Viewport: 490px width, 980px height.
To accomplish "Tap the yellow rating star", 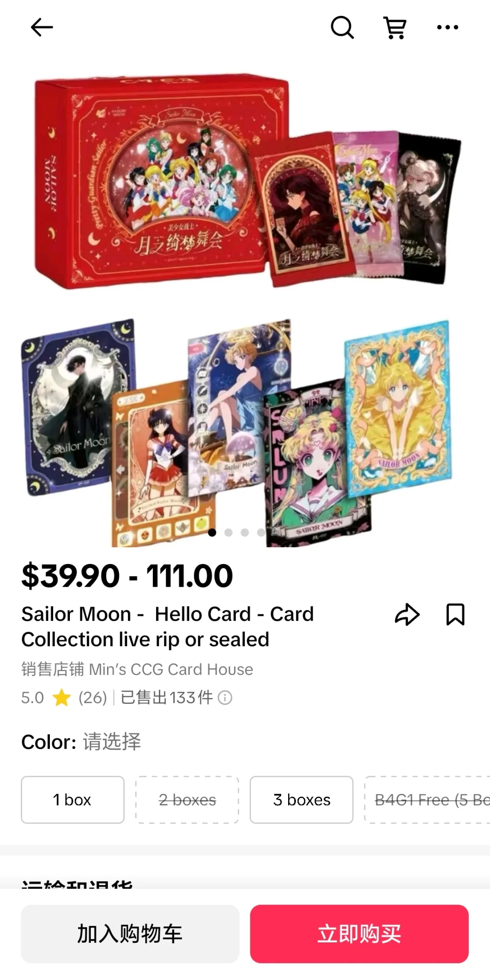I will tap(61, 697).
